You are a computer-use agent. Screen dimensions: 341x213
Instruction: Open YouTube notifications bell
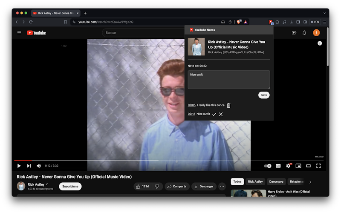click(x=304, y=33)
